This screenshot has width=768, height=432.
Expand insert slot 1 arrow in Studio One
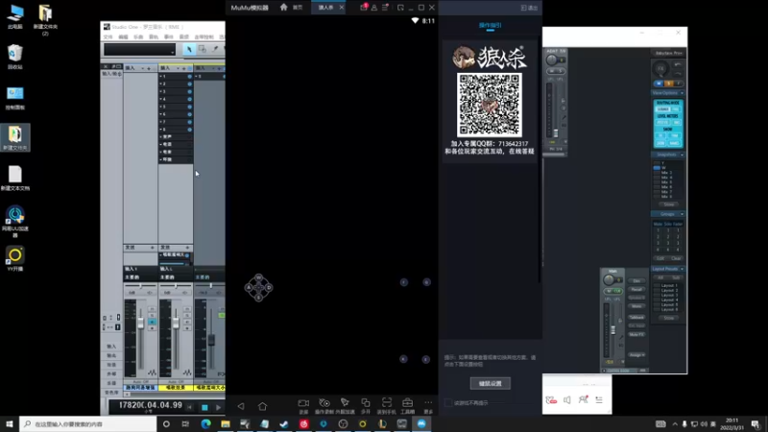pyautogui.click(x=161, y=77)
